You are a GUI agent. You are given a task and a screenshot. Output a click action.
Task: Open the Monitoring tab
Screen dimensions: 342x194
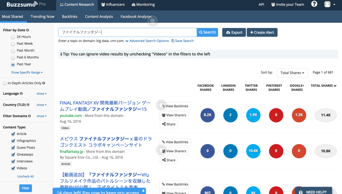pyautogui.click(x=143, y=5)
